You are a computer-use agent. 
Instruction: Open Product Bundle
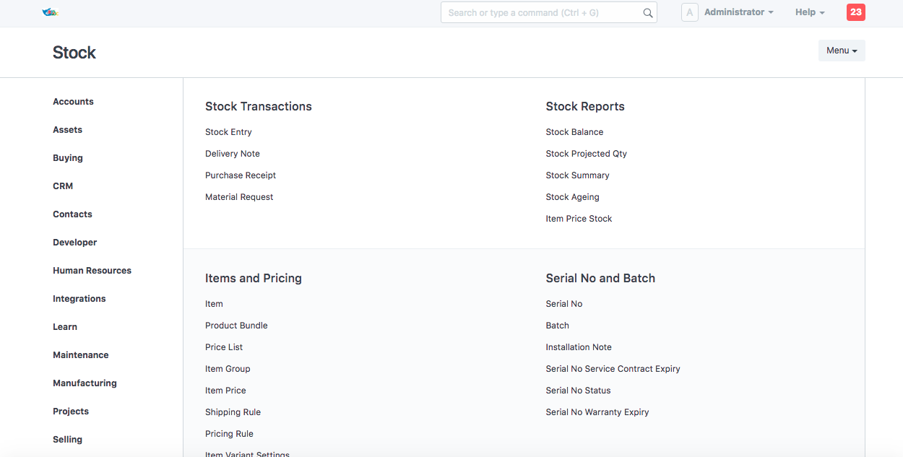point(236,326)
